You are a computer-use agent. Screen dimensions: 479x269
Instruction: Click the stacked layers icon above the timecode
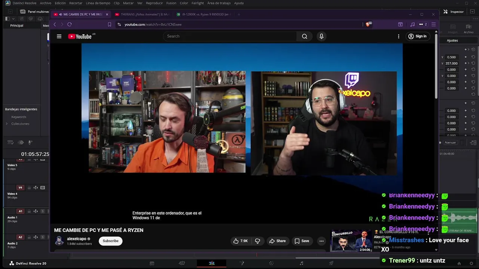coord(21,142)
